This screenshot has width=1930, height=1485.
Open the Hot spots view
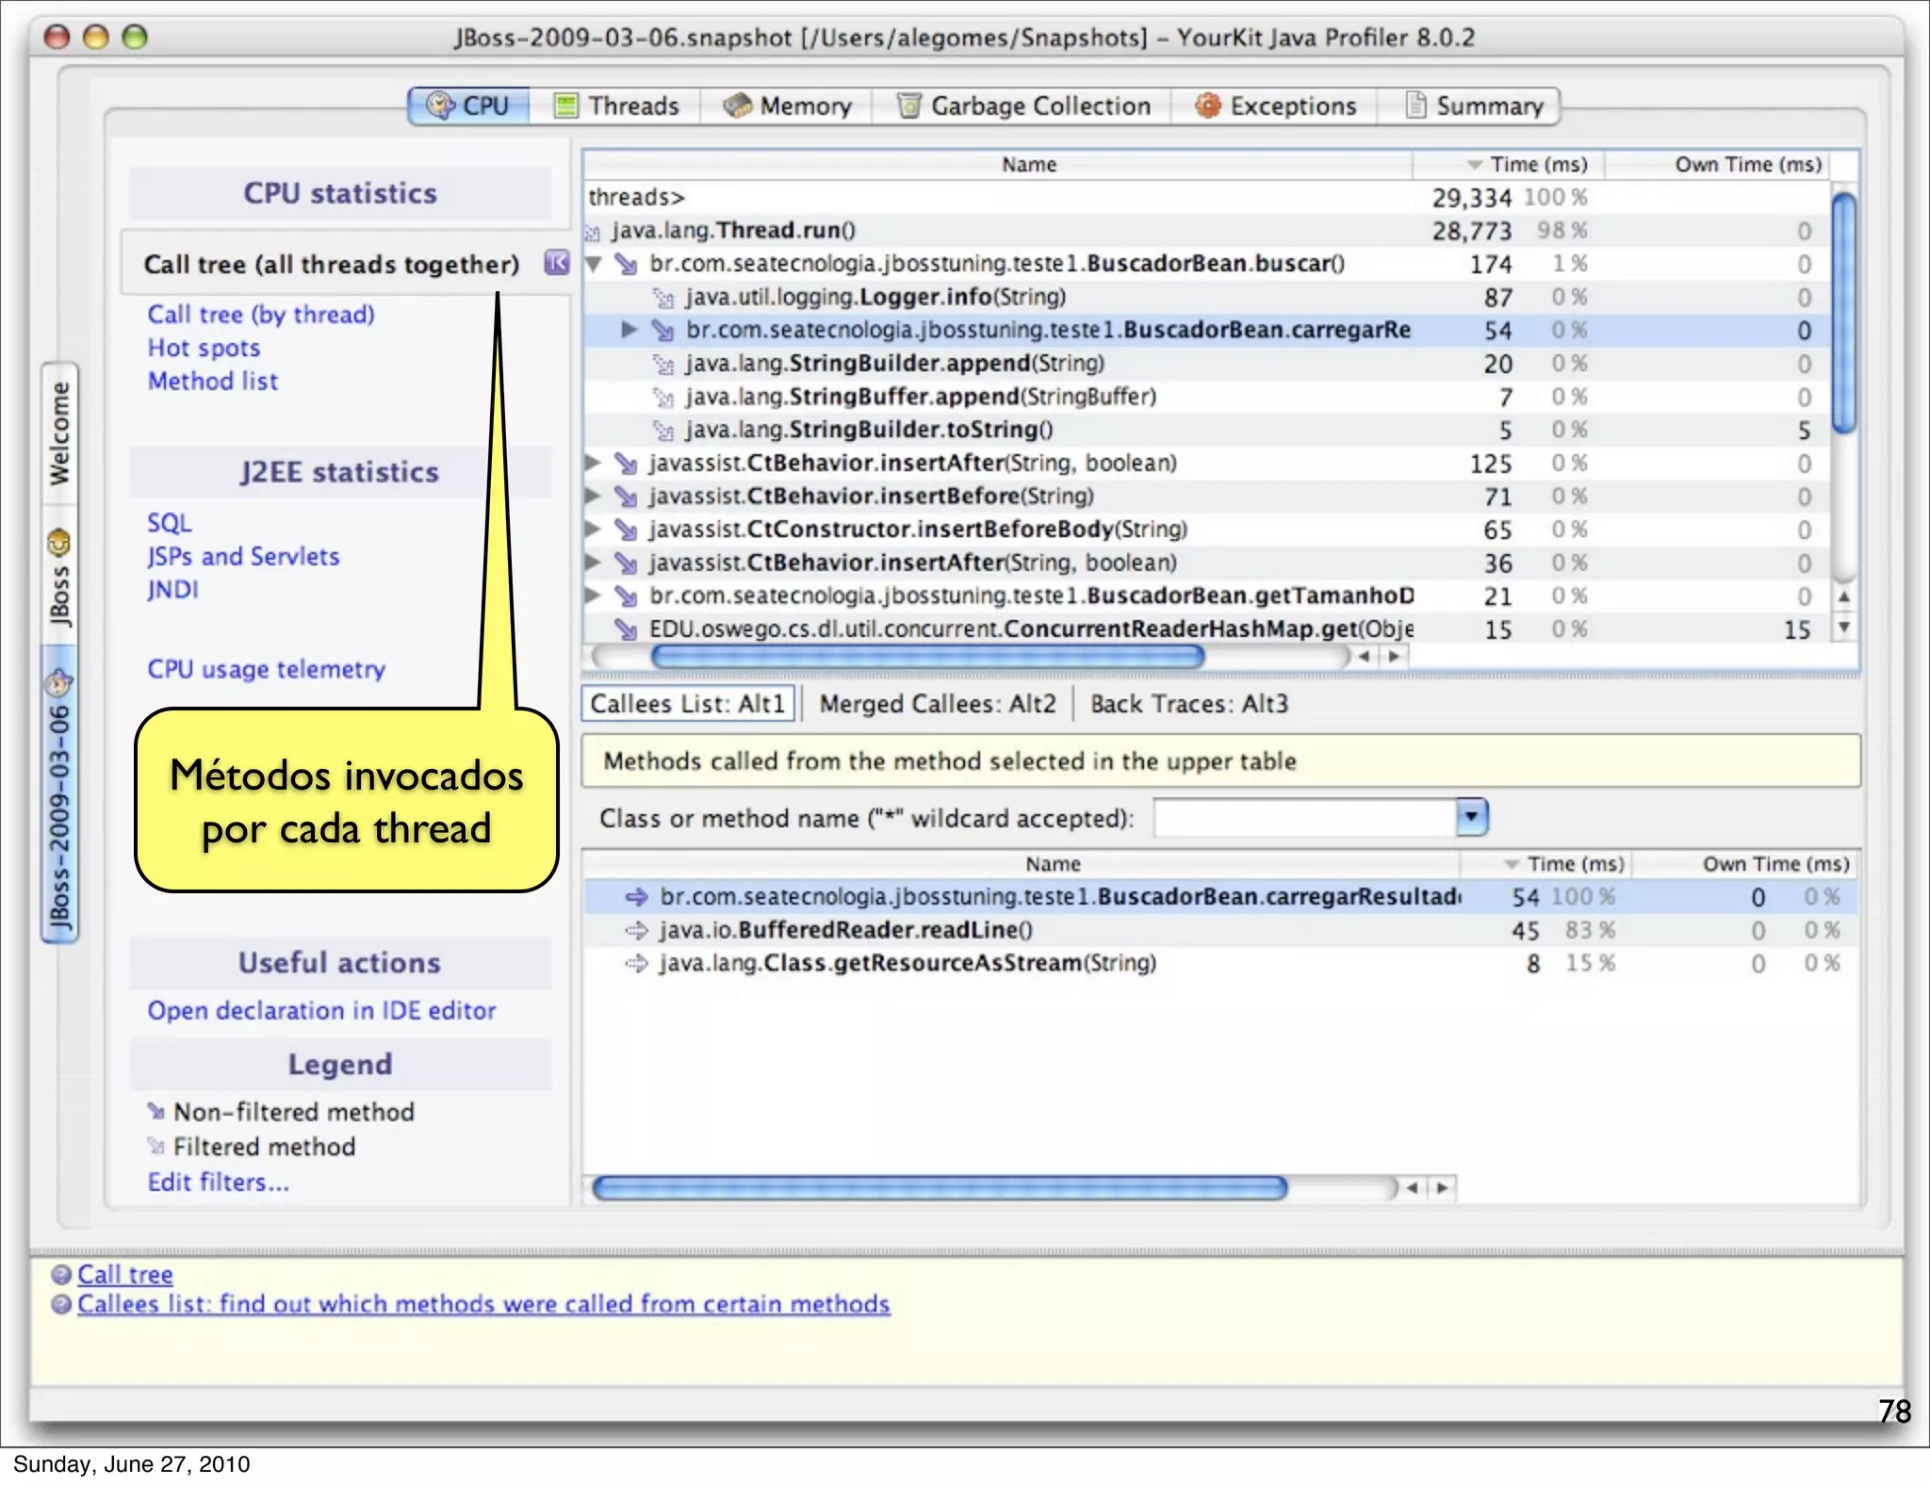pyautogui.click(x=204, y=348)
